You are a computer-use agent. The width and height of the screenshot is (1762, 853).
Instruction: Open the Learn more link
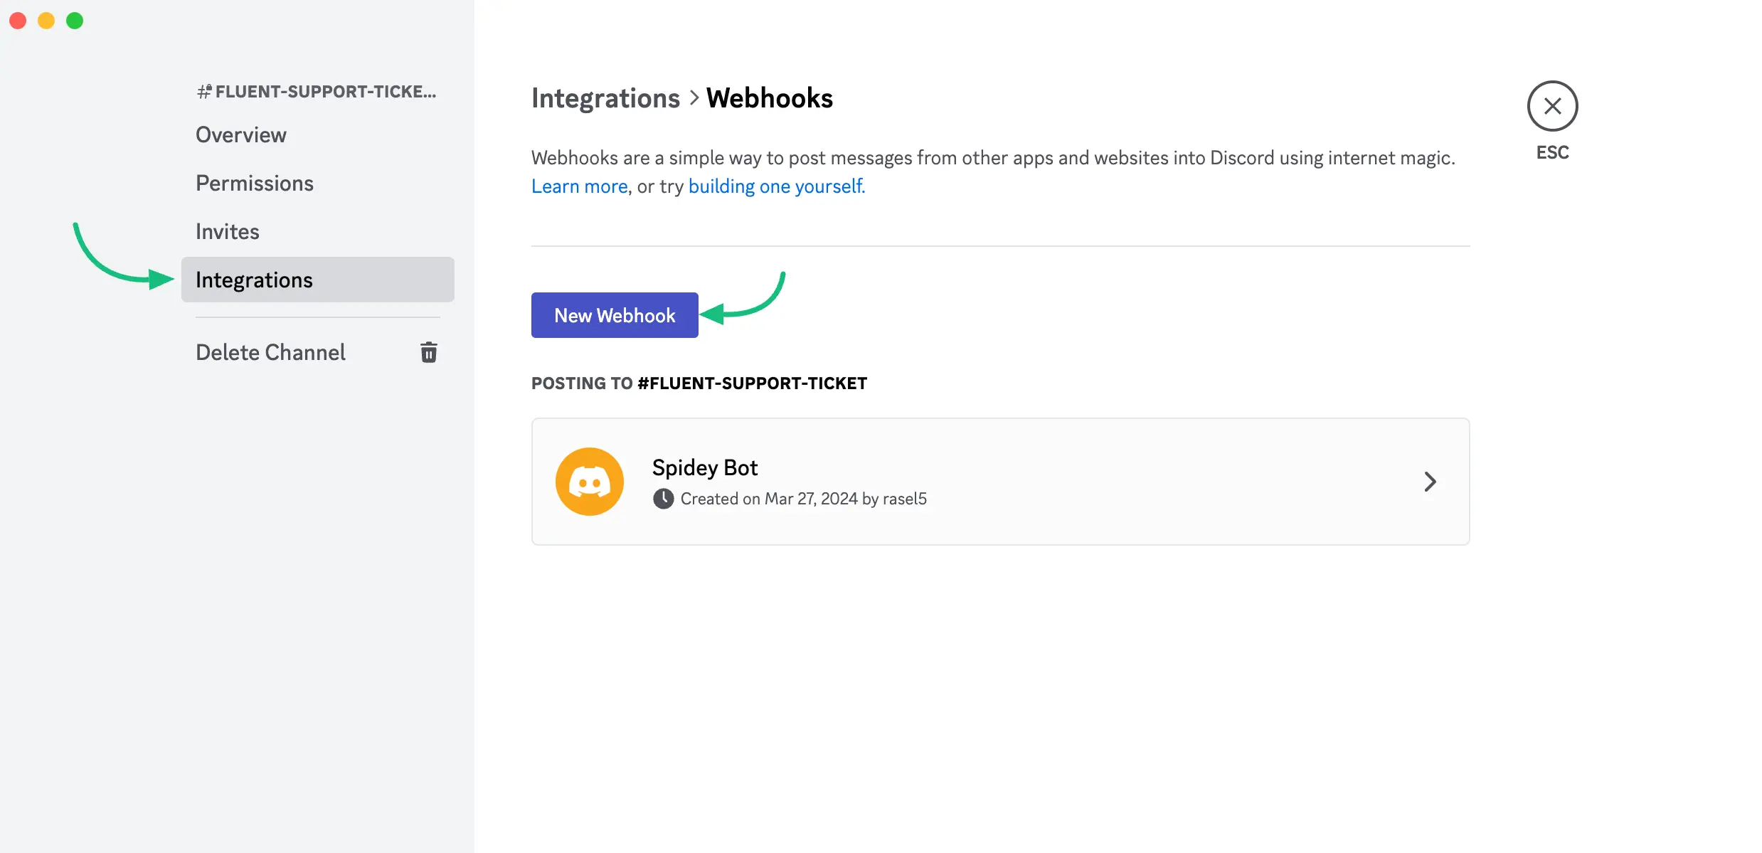coord(579,186)
